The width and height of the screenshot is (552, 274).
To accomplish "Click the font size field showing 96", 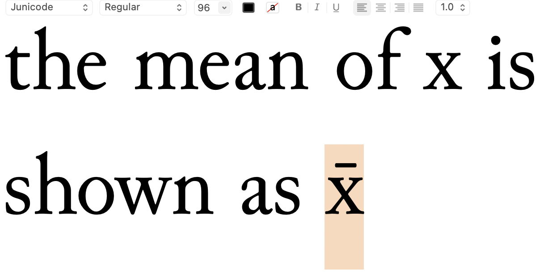I will tap(204, 7).
